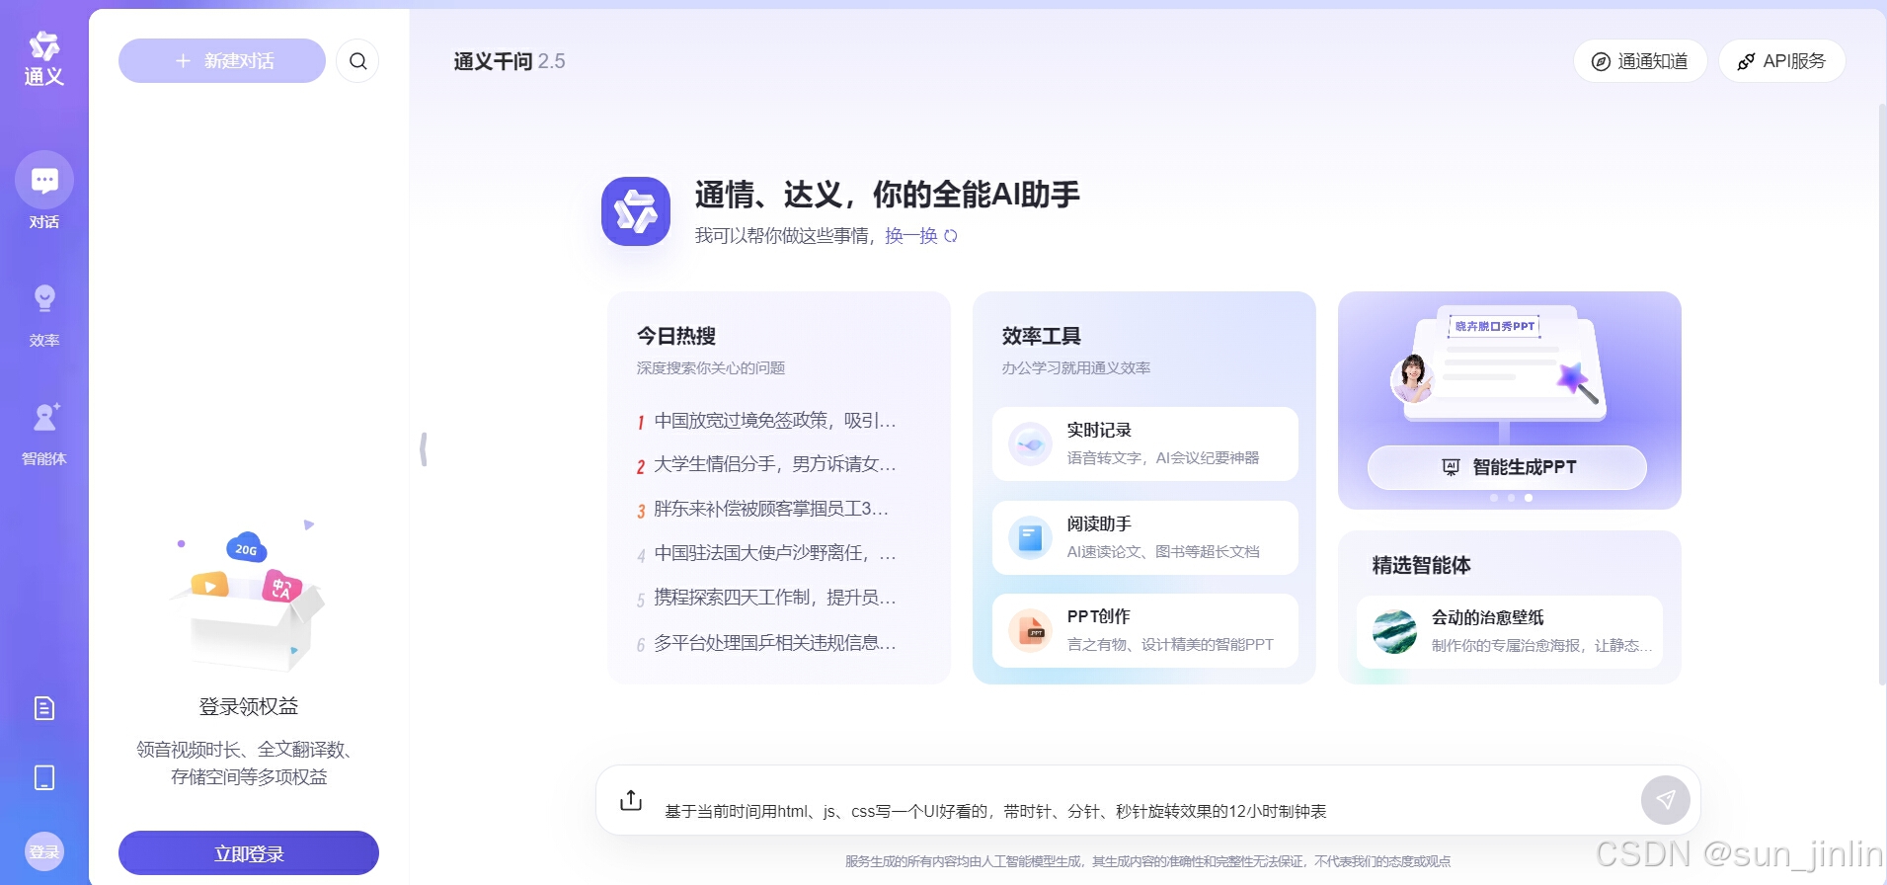Open the 阅读助手 tool card
Viewport: 1887px width, 885px height.
click(1144, 538)
